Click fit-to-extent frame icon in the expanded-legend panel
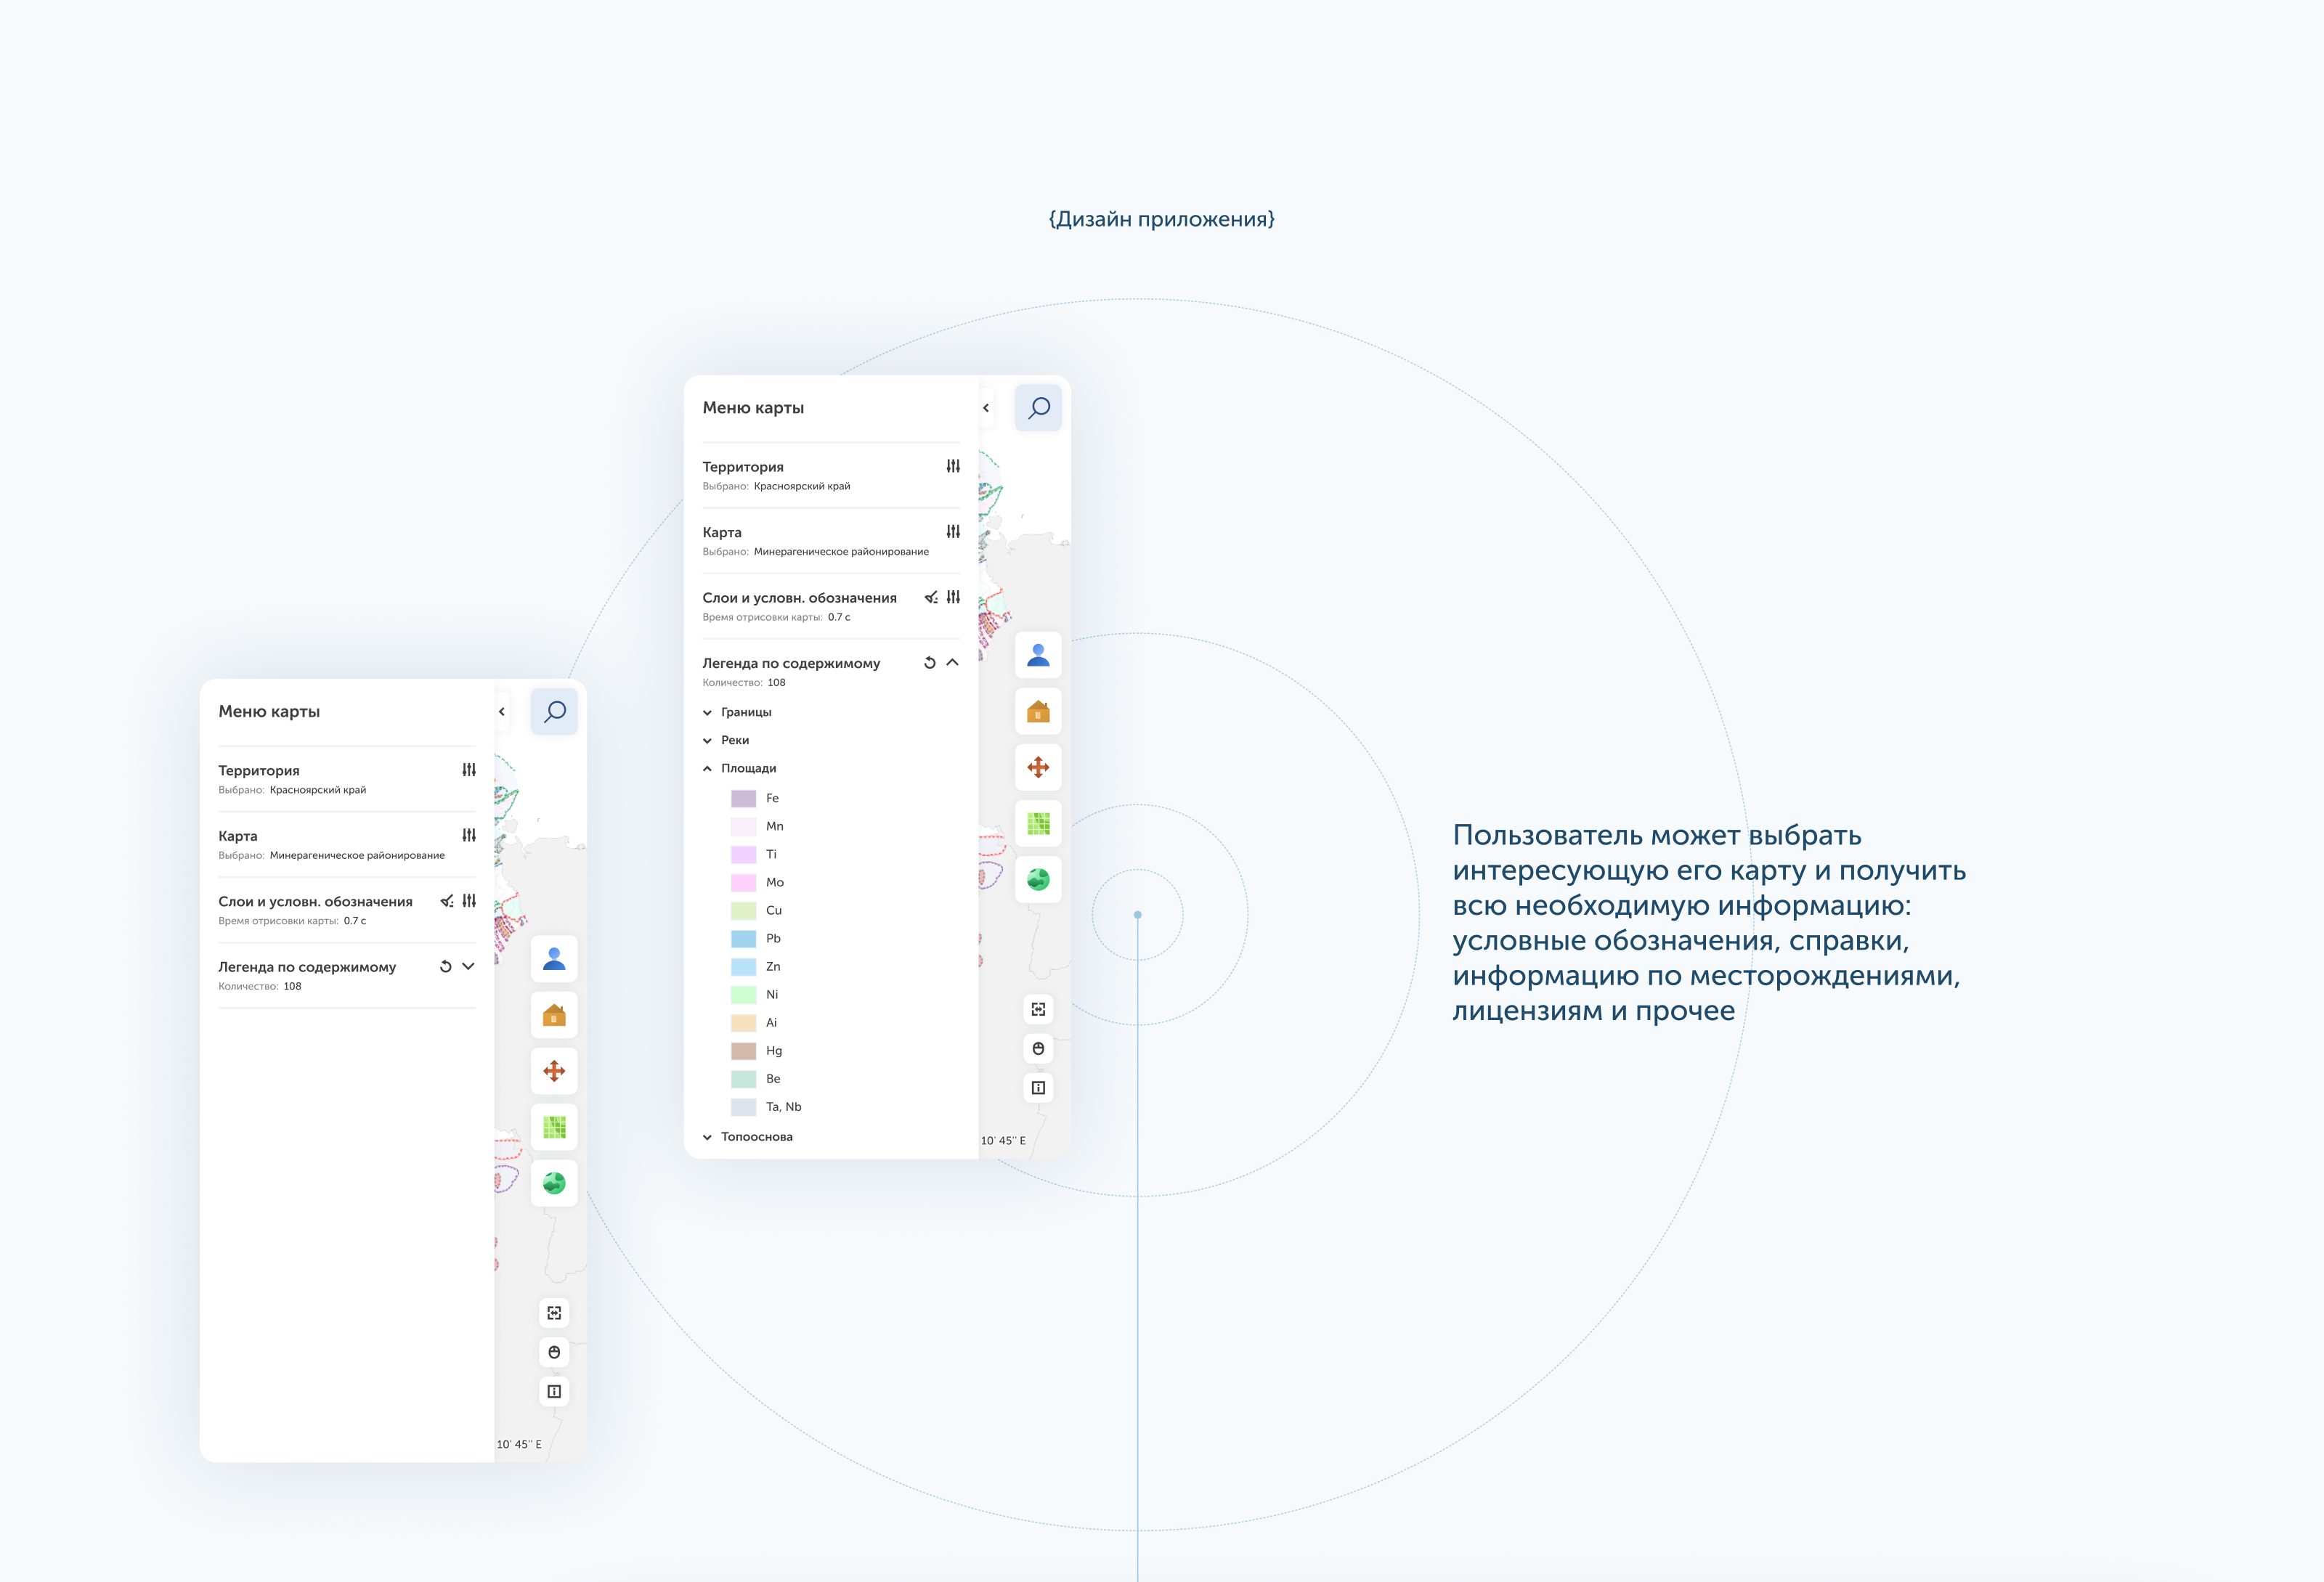The height and width of the screenshot is (1582, 2324). coord(1038,1010)
